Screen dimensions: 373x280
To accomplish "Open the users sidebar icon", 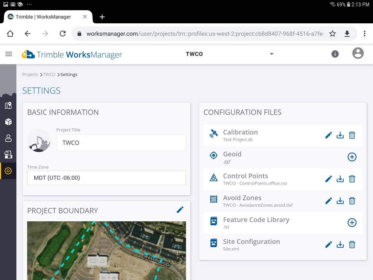I will (x=8, y=138).
